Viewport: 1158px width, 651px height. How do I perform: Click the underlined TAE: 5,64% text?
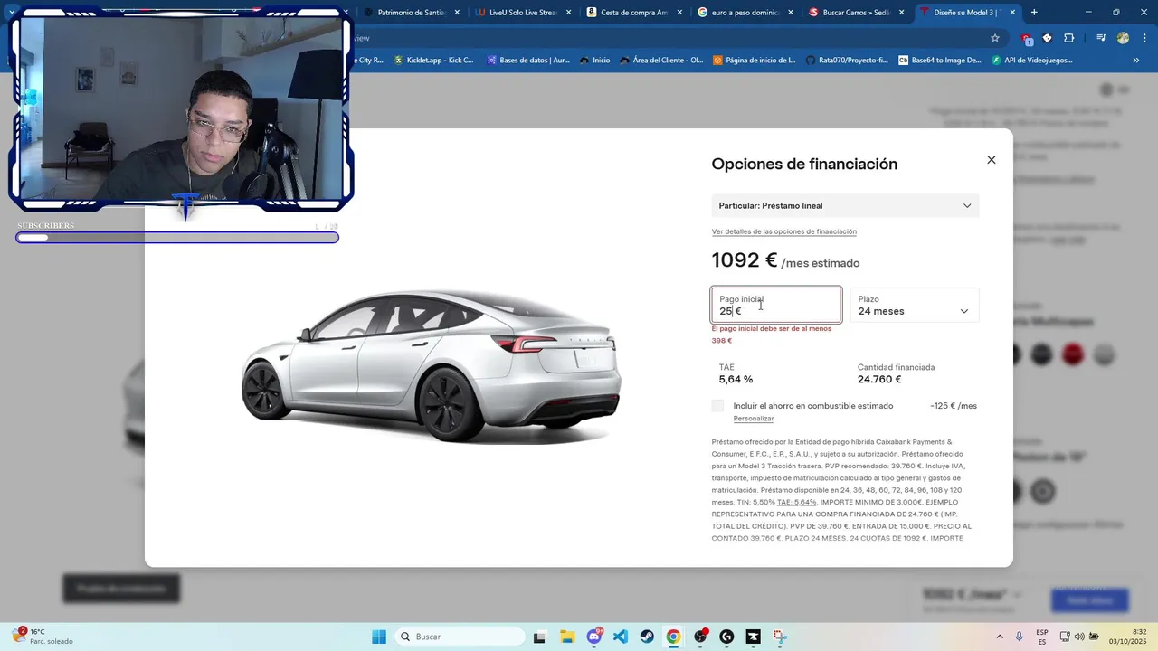point(796,502)
